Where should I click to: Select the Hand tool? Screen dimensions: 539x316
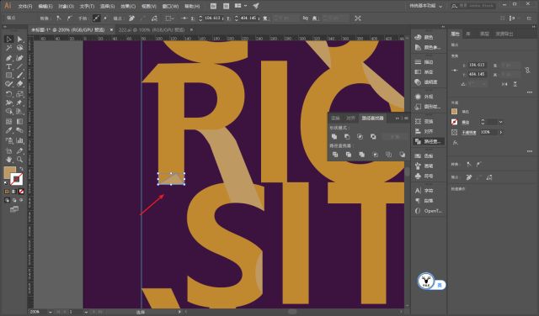click(x=9, y=160)
